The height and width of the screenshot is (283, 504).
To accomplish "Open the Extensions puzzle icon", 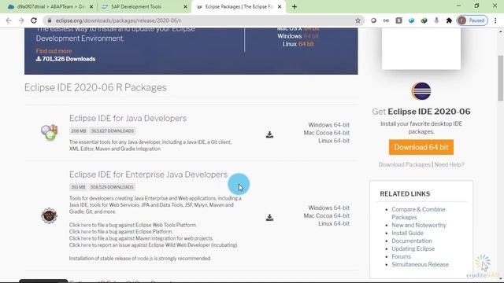I will pos(449,20).
